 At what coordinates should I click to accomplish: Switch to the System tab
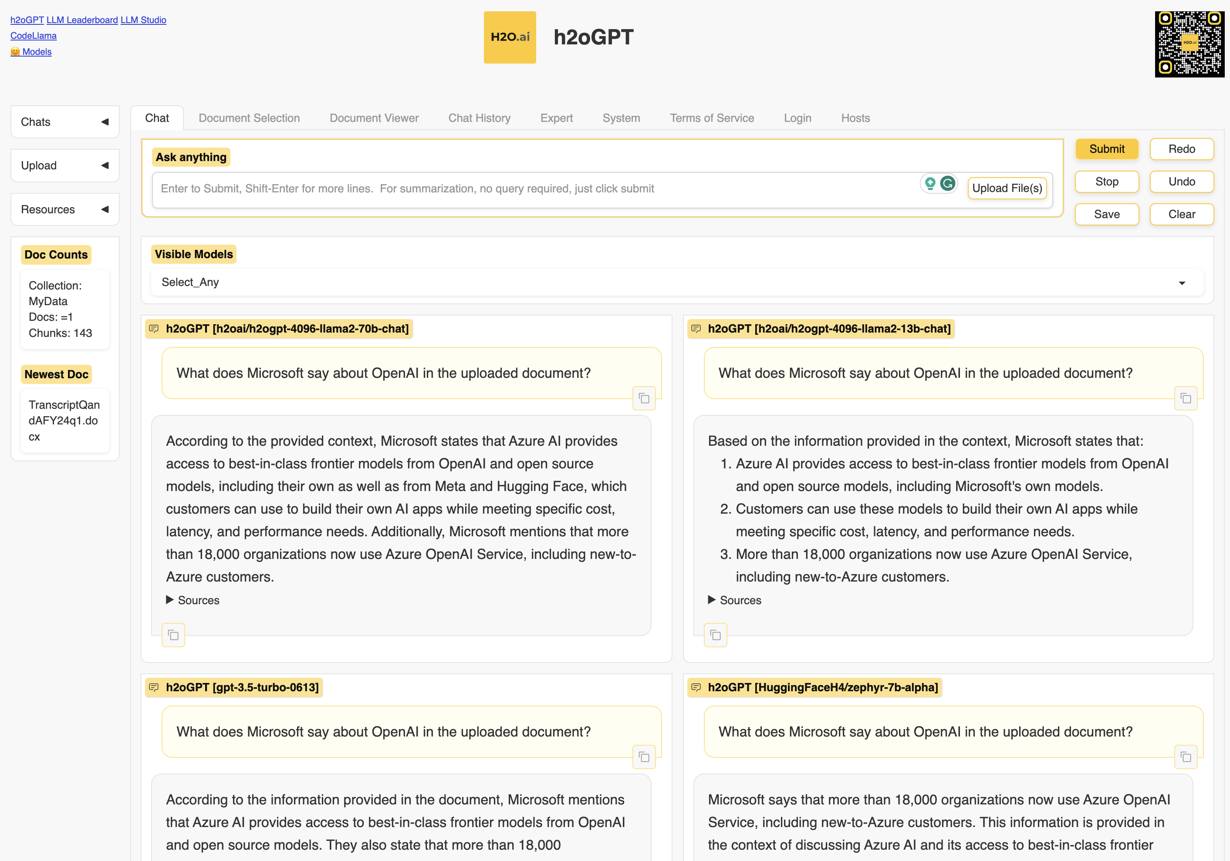(621, 118)
